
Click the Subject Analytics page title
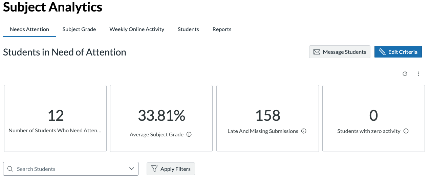click(53, 7)
